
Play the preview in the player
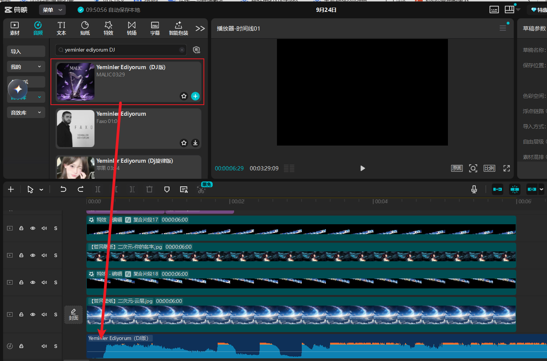coord(363,168)
